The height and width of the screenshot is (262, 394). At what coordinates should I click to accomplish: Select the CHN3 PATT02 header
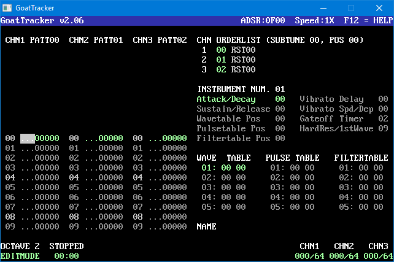click(x=160, y=40)
